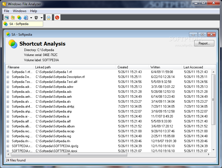The width and height of the screenshot is (222, 168).
Task: Click Last Accessed value 5/26/11 15:21:52
Action: [196, 127]
